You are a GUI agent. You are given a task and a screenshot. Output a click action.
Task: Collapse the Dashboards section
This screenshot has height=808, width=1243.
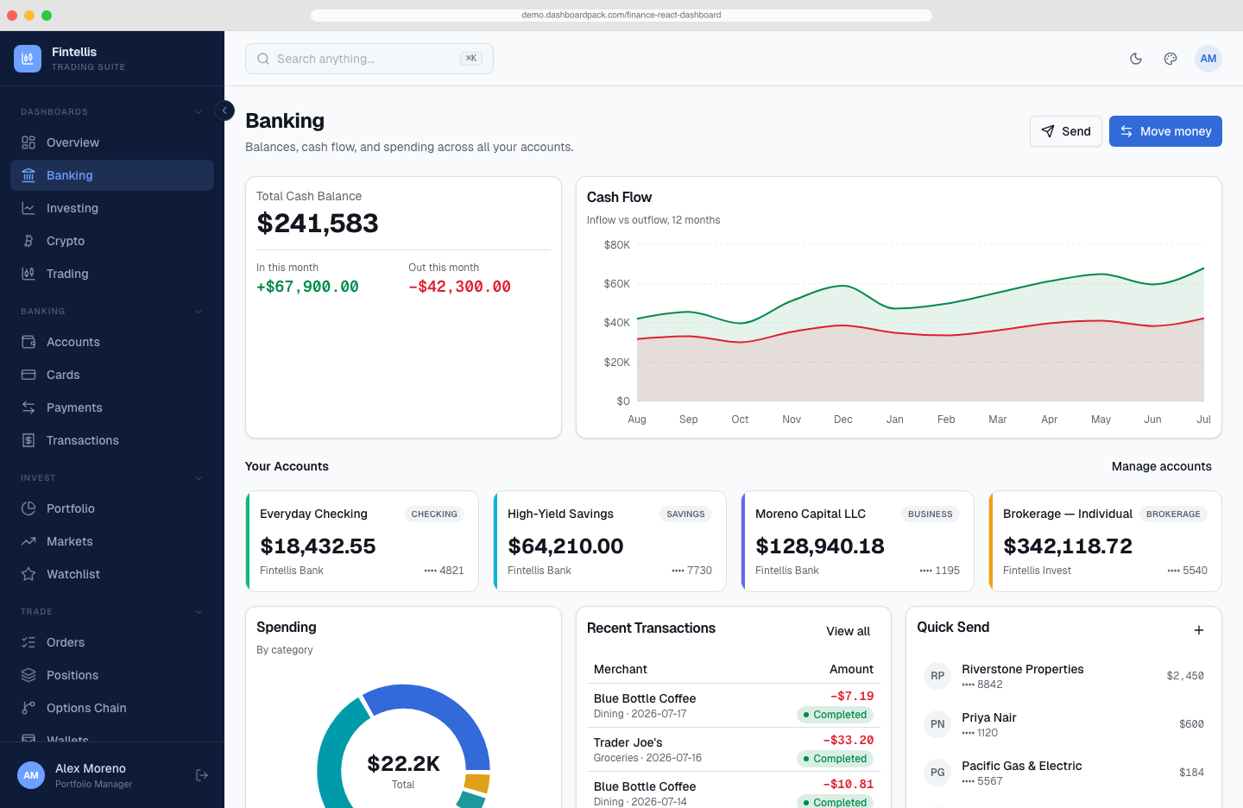pyautogui.click(x=199, y=112)
